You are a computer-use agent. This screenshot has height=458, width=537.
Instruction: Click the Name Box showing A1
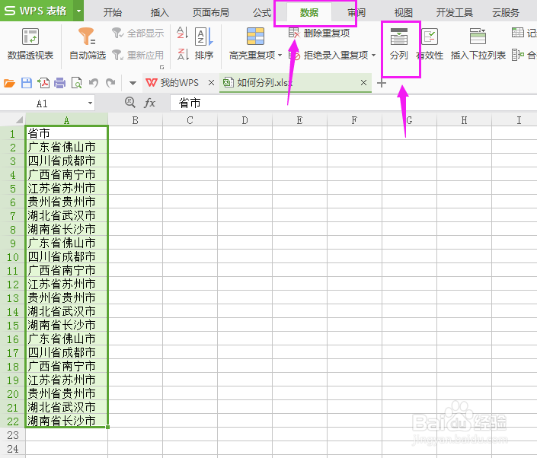pos(42,103)
